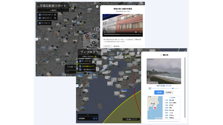Seek in report video progress bar
This screenshot has height=125, width=223.
(x=122, y=34)
